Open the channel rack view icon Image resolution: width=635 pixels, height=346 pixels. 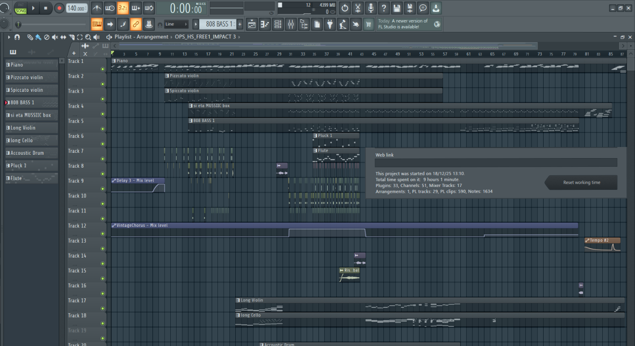tap(278, 24)
